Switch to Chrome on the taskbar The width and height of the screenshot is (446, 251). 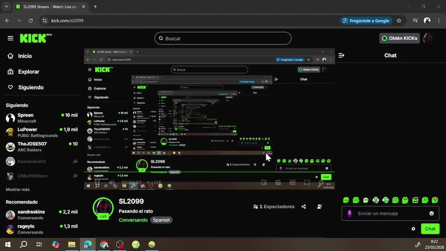pyautogui.click(x=104, y=244)
